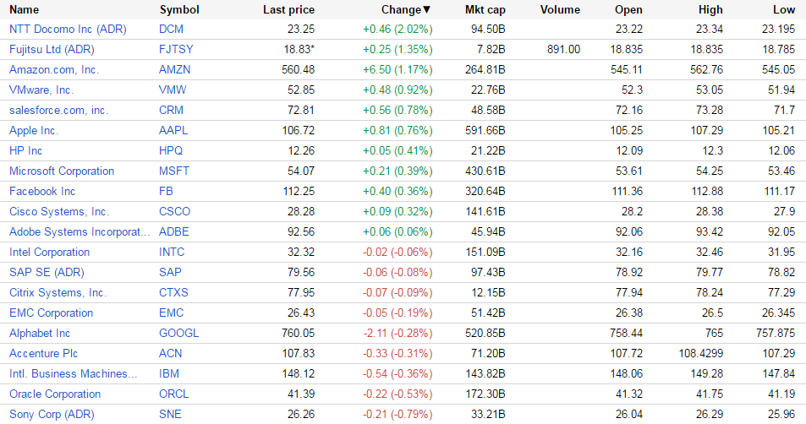806x424 pixels.
Task: Sort by Symbol column header
Action: pyautogui.click(x=179, y=10)
